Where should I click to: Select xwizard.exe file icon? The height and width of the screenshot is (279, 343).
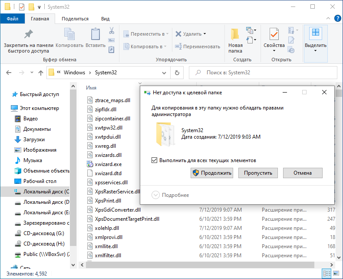(90, 164)
